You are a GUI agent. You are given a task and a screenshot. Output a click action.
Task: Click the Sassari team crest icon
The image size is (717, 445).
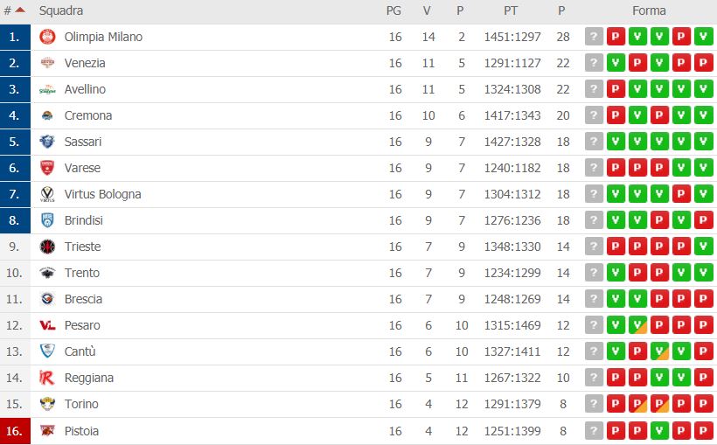click(x=47, y=142)
